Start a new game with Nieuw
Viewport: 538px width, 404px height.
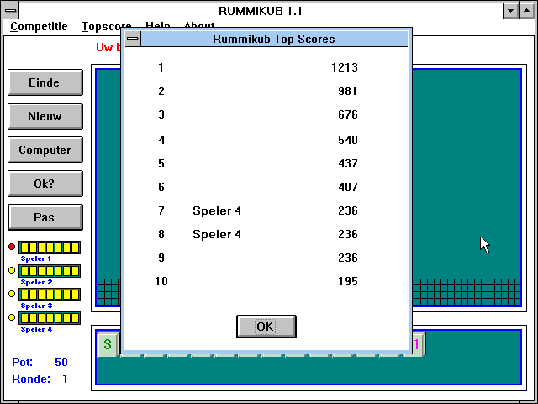click(x=45, y=116)
